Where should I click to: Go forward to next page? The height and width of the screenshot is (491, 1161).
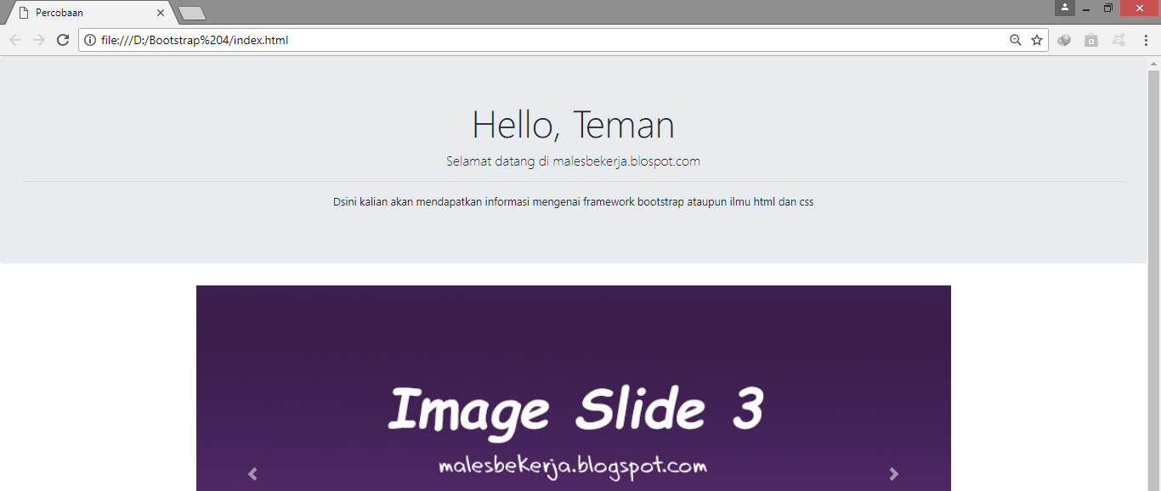pos(39,40)
